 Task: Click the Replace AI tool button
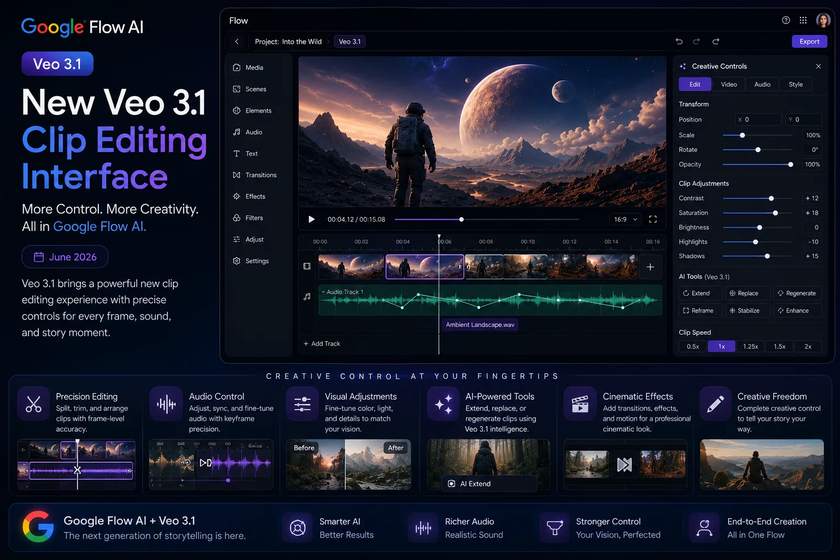click(748, 293)
